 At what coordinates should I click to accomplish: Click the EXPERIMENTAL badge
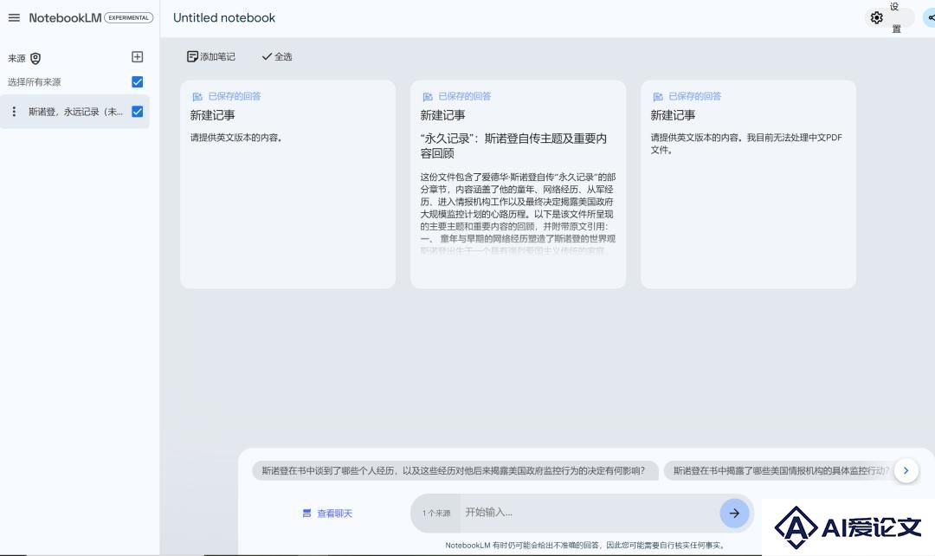click(x=129, y=18)
